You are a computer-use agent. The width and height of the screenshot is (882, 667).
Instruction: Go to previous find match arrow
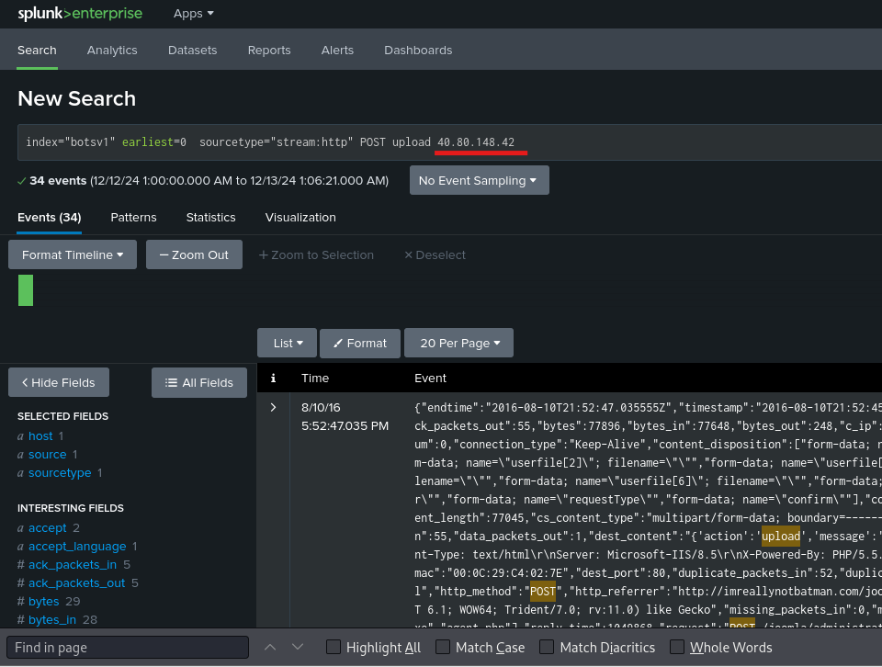[270, 648]
